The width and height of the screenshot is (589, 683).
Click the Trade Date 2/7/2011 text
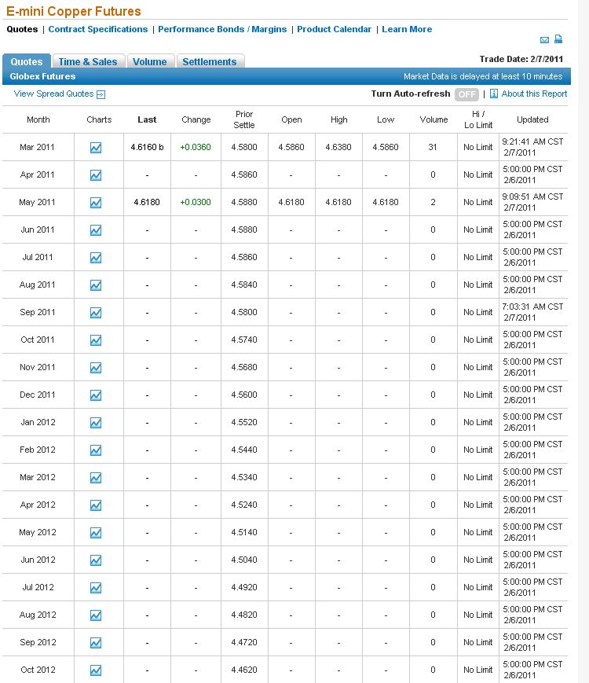(x=521, y=59)
